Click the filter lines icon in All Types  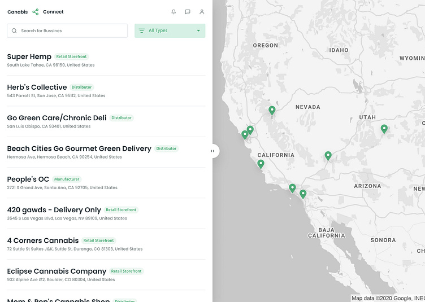tap(141, 30)
